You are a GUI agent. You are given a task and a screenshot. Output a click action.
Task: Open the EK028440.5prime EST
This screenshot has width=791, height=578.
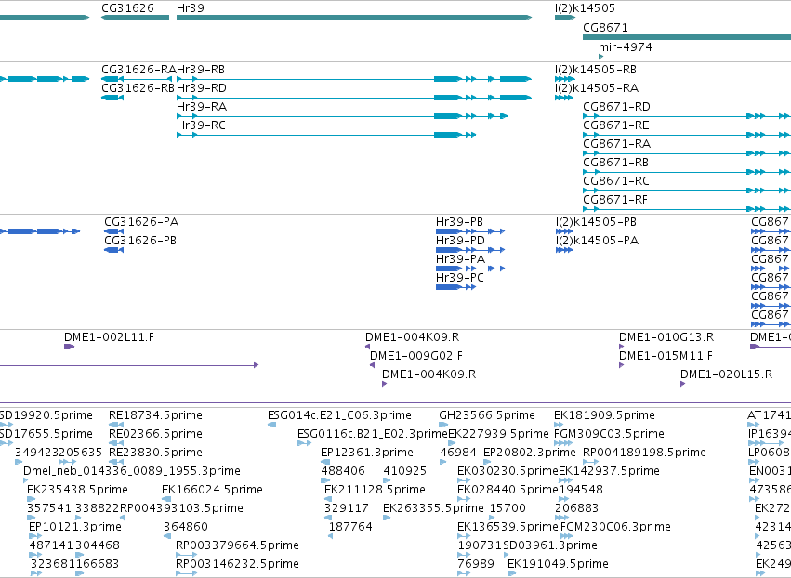click(508, 491)
